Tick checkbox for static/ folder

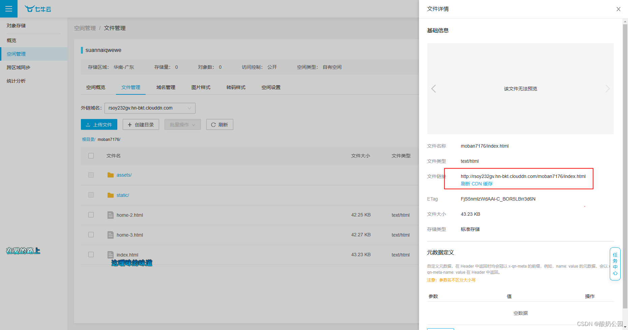click(x=91, y=195)
